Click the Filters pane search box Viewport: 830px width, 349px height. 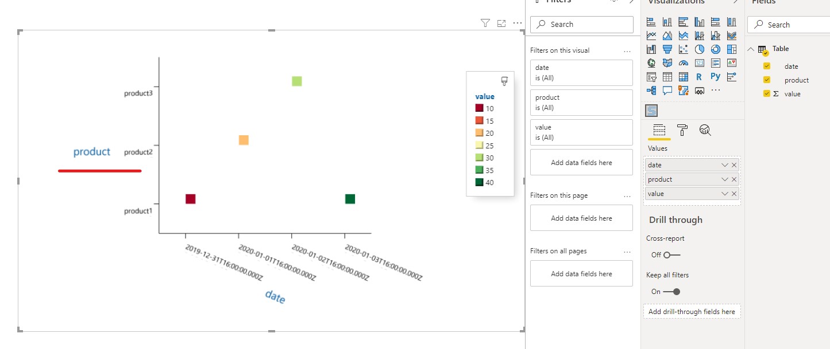coord(581,24)
